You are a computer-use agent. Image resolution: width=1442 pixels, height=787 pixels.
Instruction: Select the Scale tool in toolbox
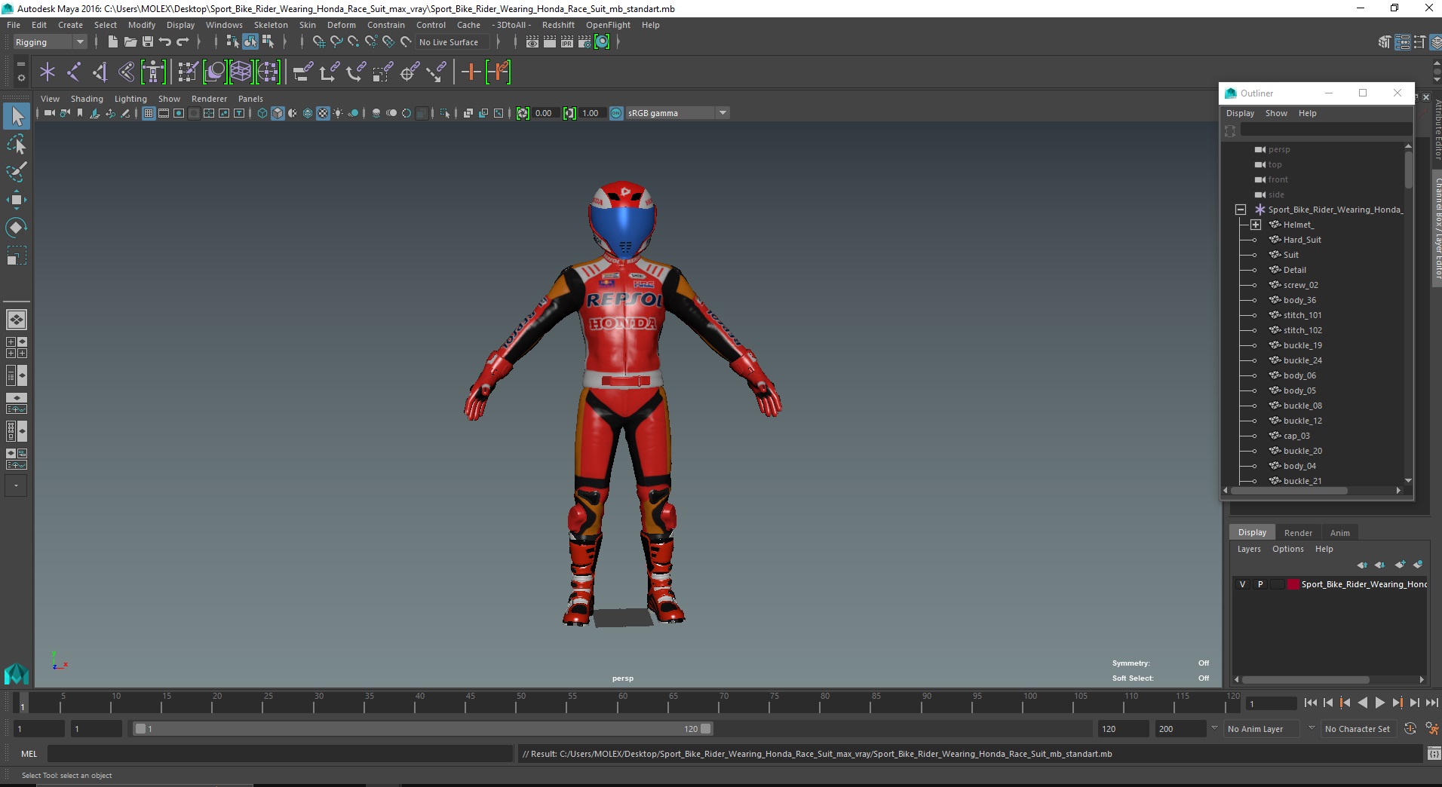click(x=17, y=256)
